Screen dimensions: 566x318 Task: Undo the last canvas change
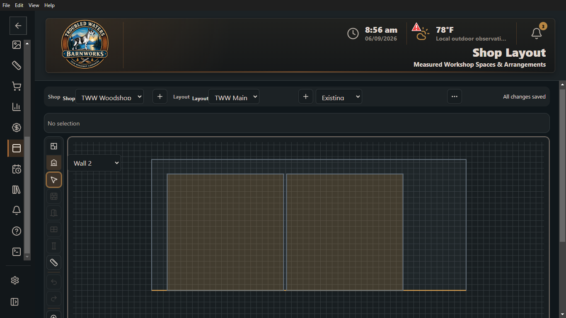54,282
